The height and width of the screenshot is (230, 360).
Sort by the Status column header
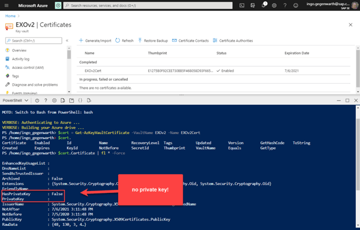[x=221, y=53]
